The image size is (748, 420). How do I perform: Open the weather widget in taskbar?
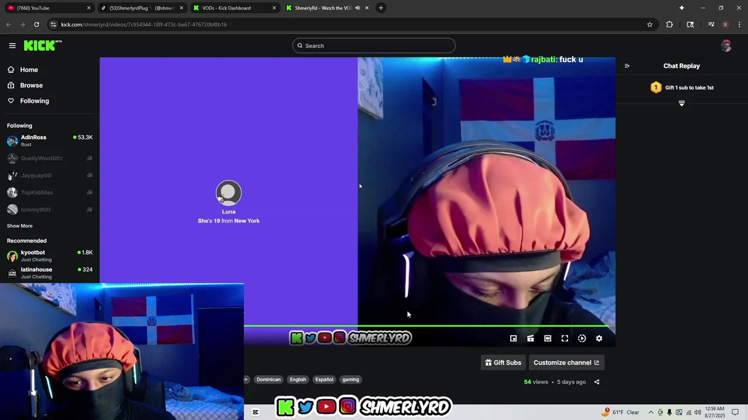click(x=621, y=412)
